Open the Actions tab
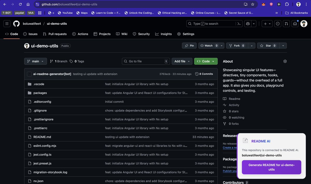 tap(80, 34)
